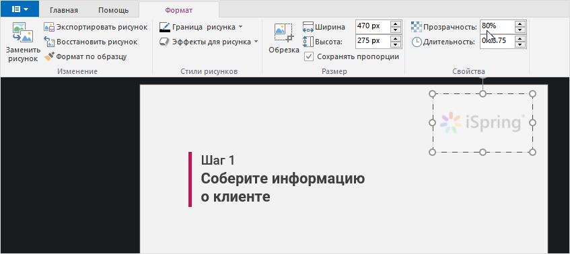Image resolution: width=570 pixels, height=254 pixels.
Task: Expand Эффекты для рисунка dropdown arrow
Action: click(256, 42)
